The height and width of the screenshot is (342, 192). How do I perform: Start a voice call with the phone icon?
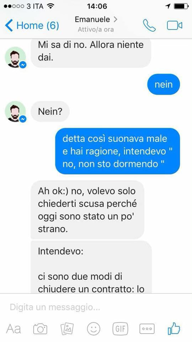tap(149, 25)
